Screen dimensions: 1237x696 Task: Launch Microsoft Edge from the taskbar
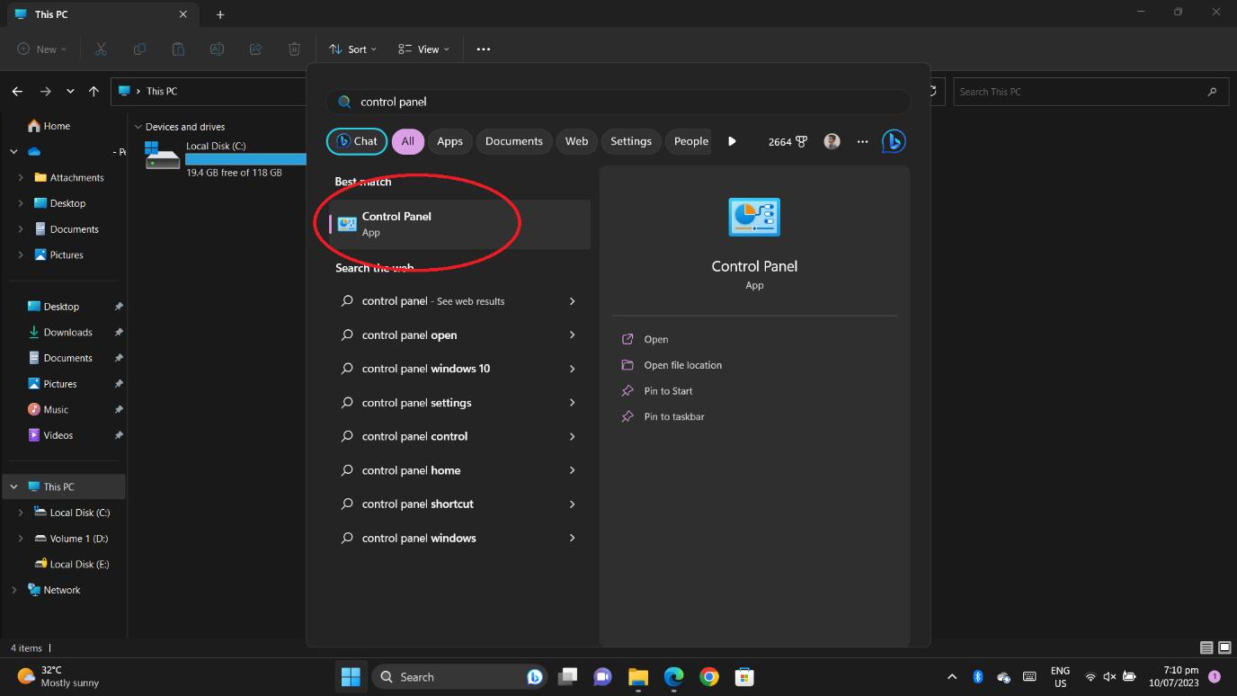point(673,676)
